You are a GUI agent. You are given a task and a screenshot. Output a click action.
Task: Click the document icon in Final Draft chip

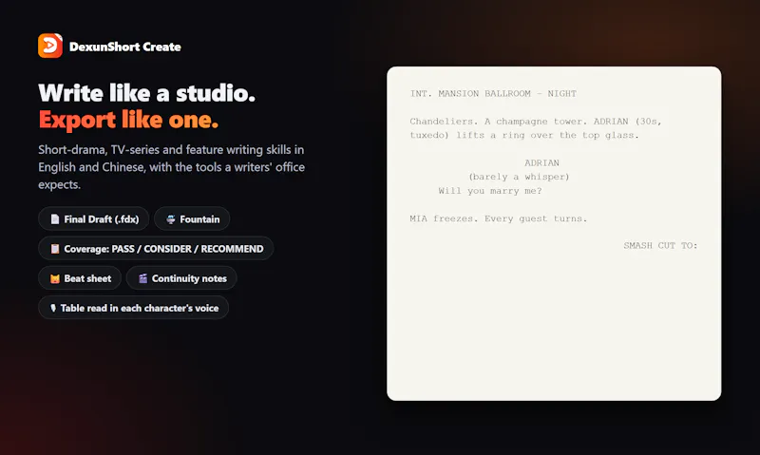[x=55, y=219]
